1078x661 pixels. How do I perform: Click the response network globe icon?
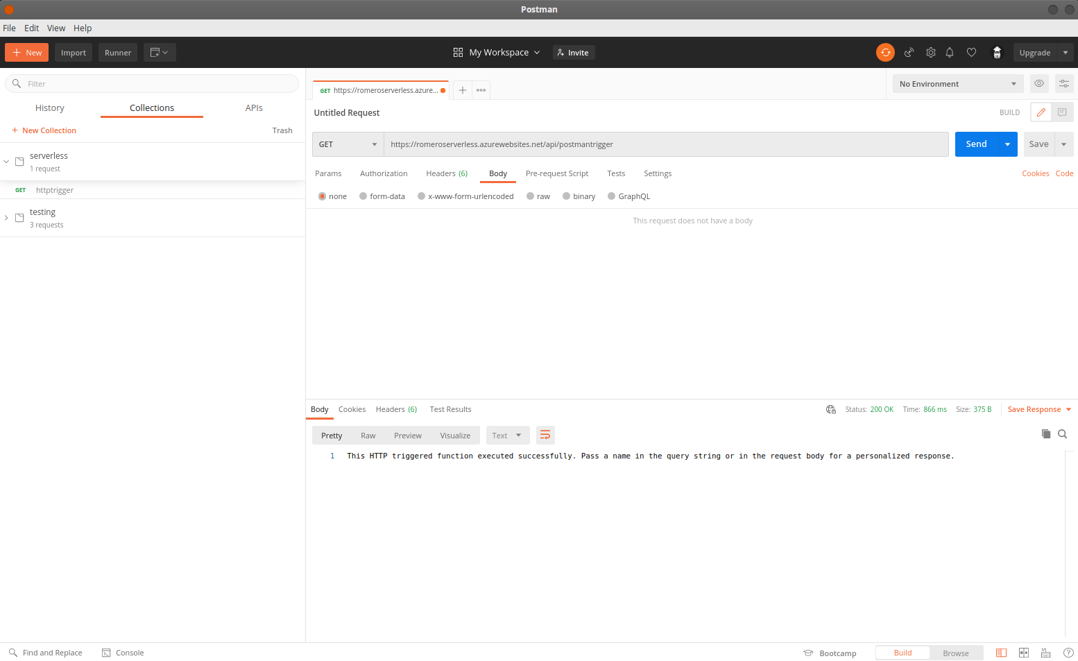pyautogui.click(x=831, y=410)
